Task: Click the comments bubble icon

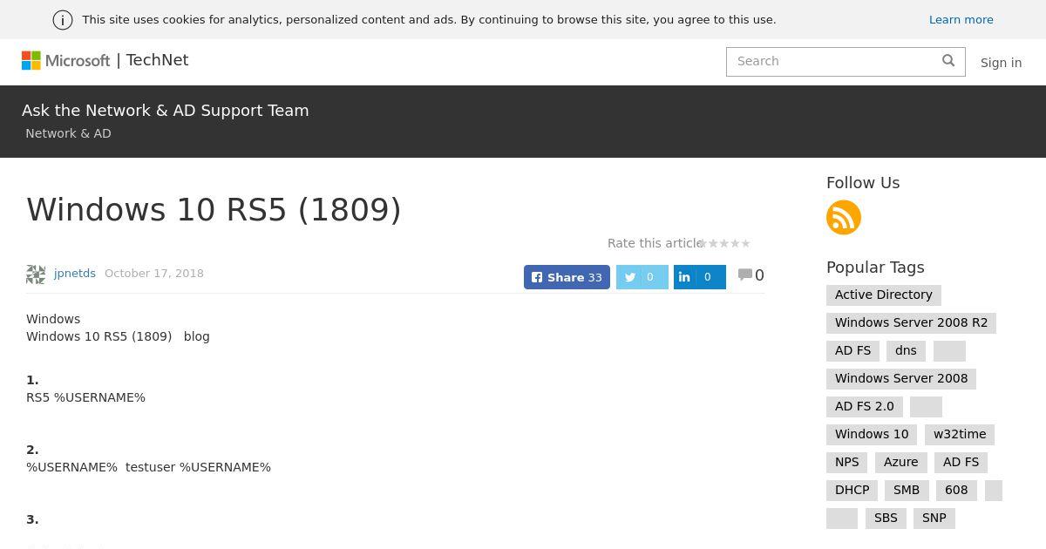Action: [x=744, y=274]
